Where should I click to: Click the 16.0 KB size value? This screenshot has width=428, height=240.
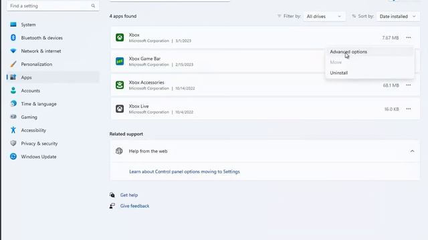pyautogui.click(x=391, y=109)
